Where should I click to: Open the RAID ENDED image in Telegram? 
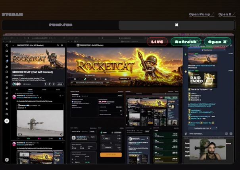point(203,79)
